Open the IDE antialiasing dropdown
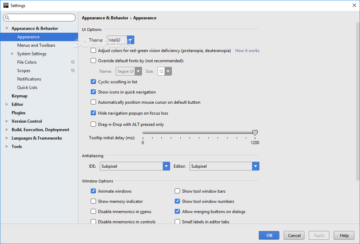Screen dimensions: 360x244 135,166
